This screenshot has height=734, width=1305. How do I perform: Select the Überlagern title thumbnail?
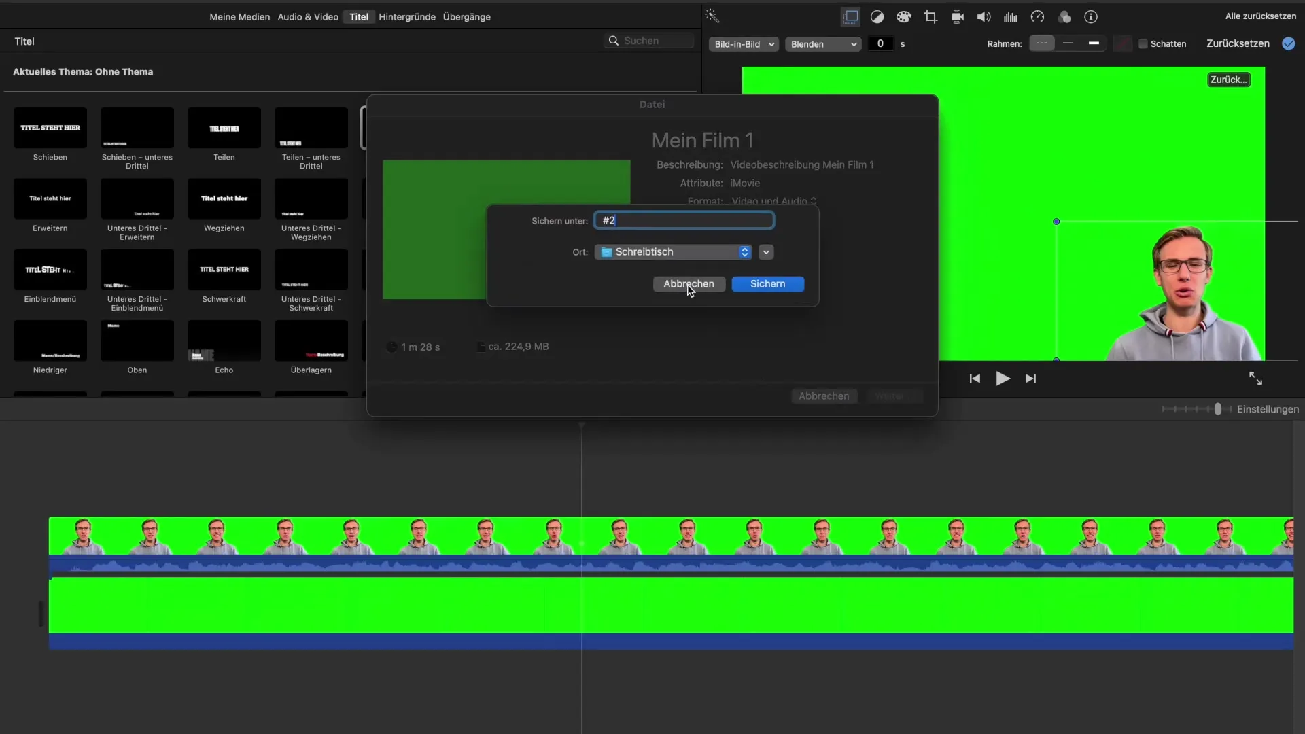pyautogui.click(x=311, y=340)
